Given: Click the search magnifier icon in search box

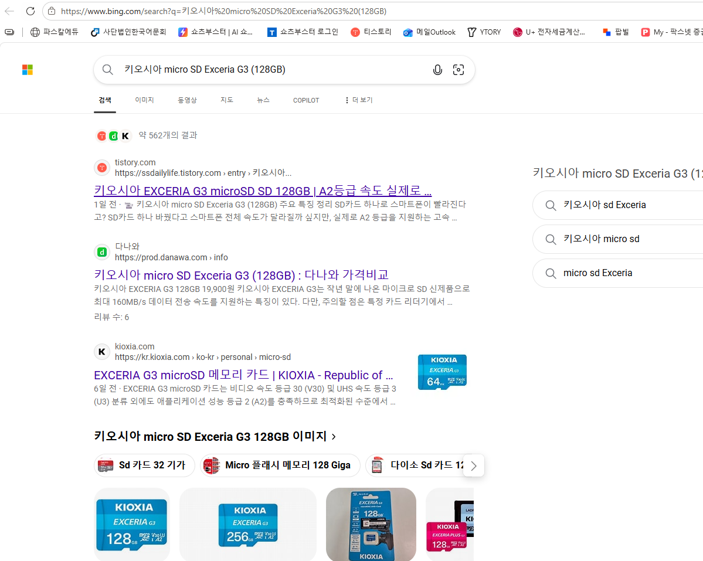Looking at the screenshot, I should tap(107, 69).
